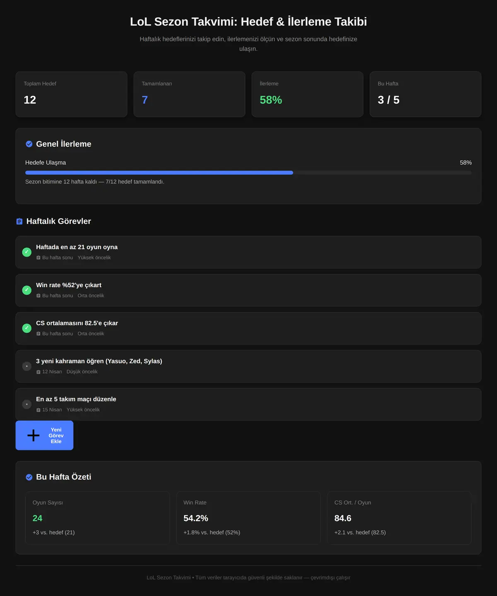Click calendar icon beside the 15 Nisan date

point(39,410)
